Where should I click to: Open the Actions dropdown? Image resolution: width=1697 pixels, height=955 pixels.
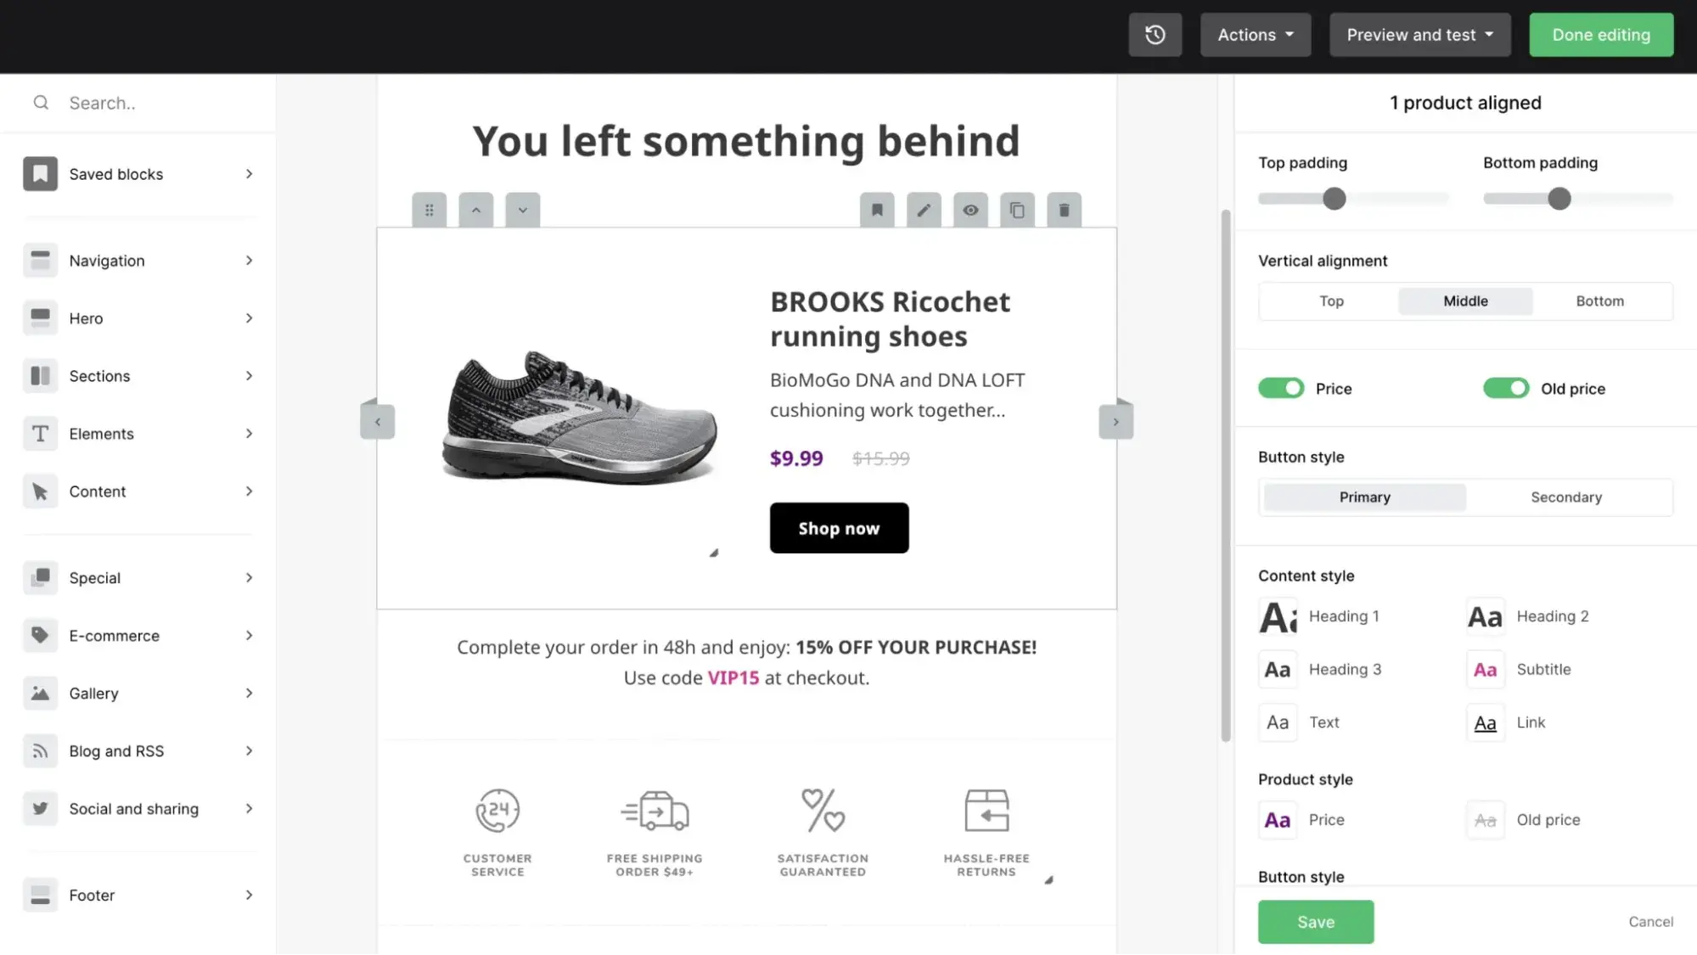pos(1255,35)
